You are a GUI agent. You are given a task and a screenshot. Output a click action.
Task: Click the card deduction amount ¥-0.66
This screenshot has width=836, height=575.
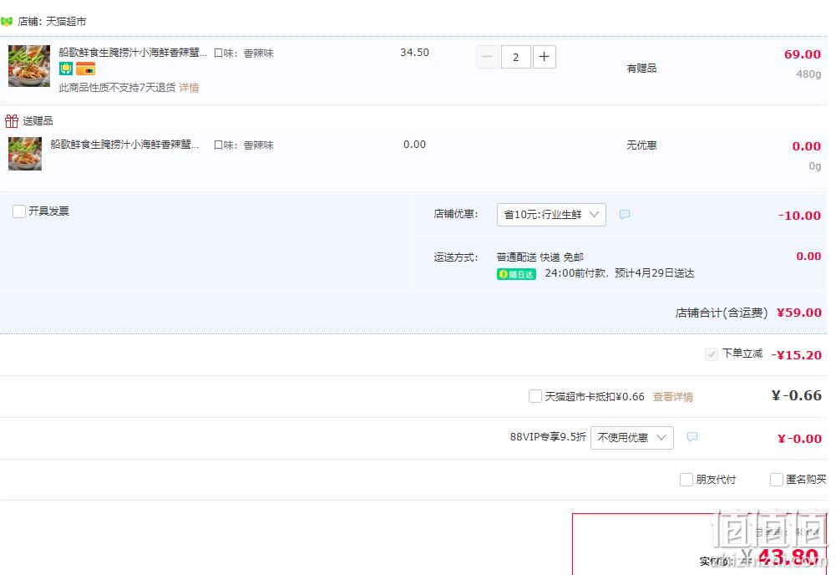(797, 395)
